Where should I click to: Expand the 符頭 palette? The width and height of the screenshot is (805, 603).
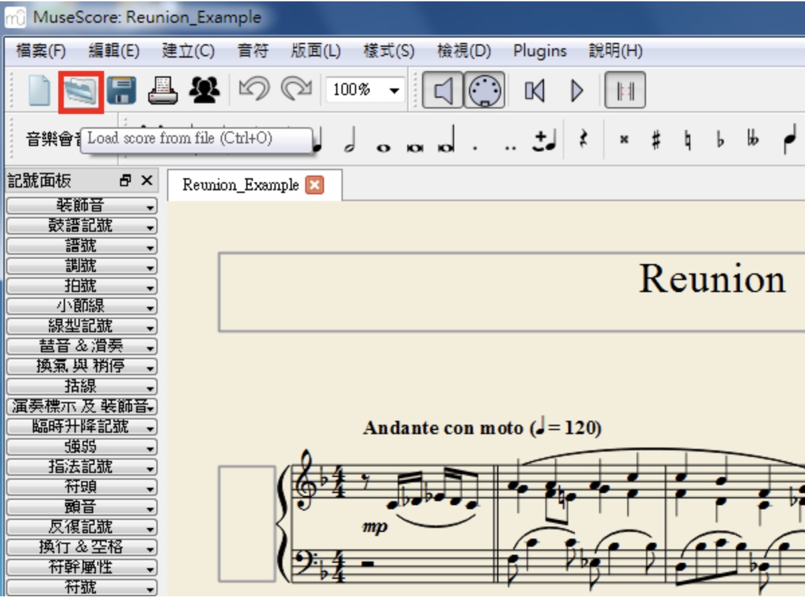point(81,487)
